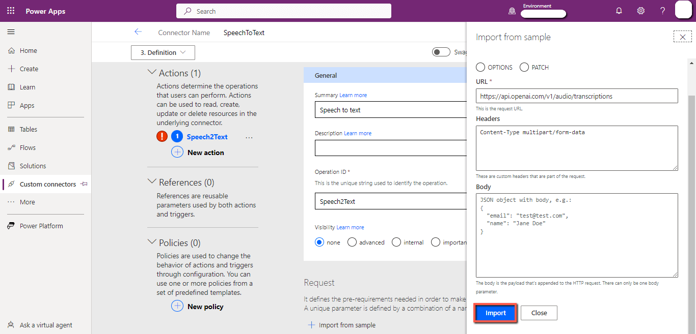Open the app launcher waffle icon
This screenshot has height=334, width=696.
click(11, 11)
